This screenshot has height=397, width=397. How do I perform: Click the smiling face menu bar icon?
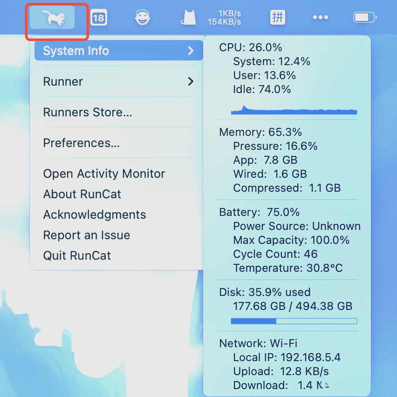(143, 18)
